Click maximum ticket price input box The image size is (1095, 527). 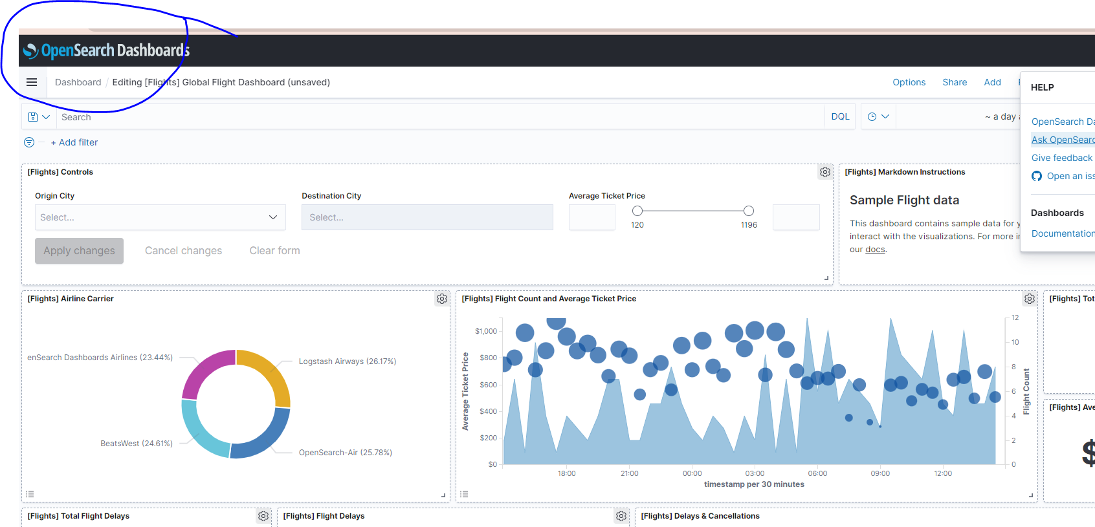(796, 217)
